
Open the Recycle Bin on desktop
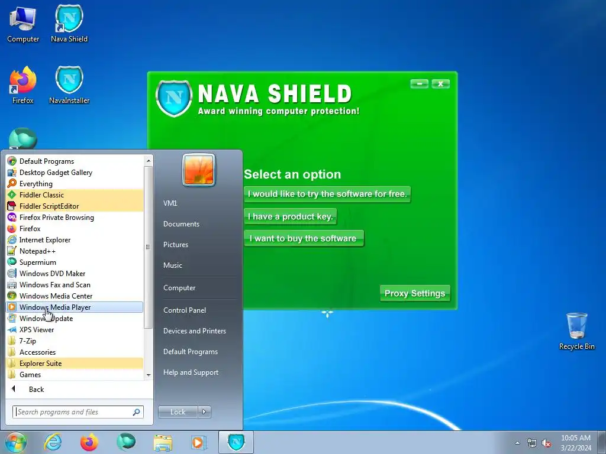pos(576,331)
